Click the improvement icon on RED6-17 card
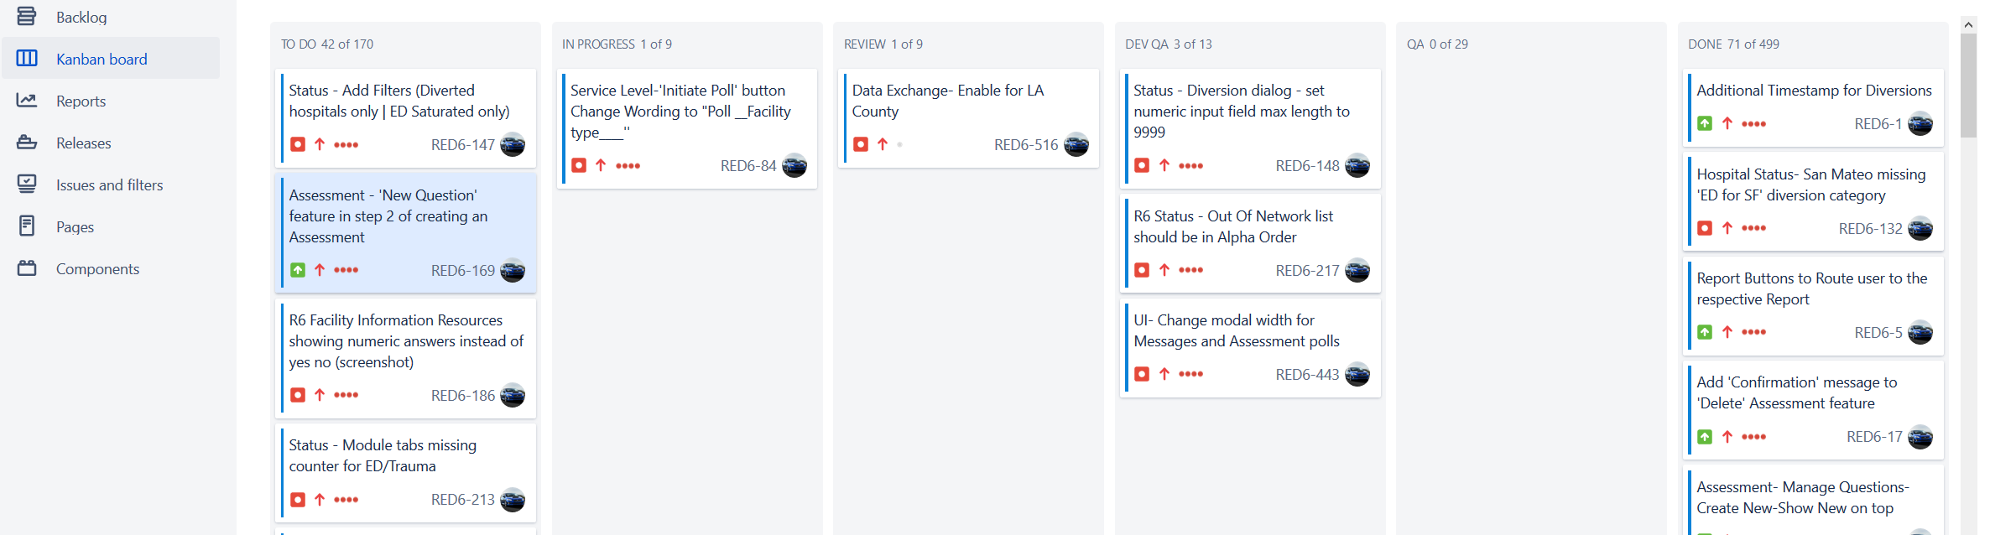 1705,437
